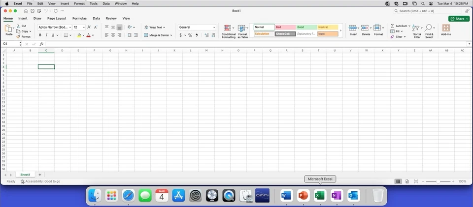Toggle Wrap Text for the cell
The height and width of the screenshot is (207, 473).
tap(155, 27)
